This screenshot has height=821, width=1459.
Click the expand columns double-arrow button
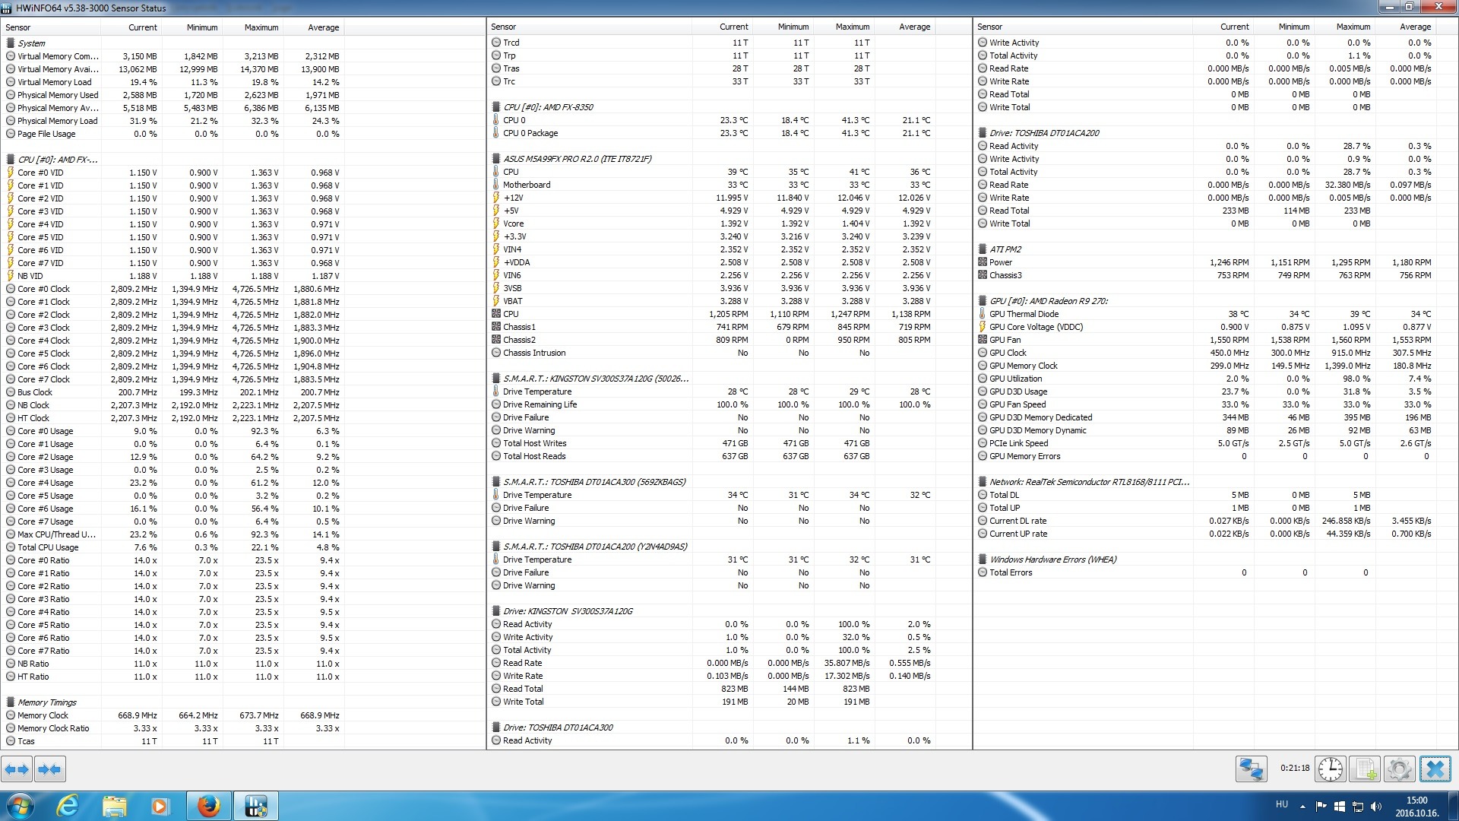coord(17,769)
